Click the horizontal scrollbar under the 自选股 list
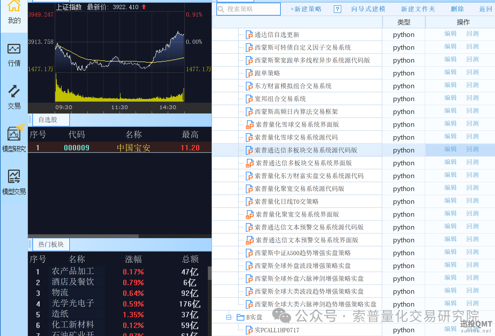Screen dimensions: 495x336 pos(83,236)
